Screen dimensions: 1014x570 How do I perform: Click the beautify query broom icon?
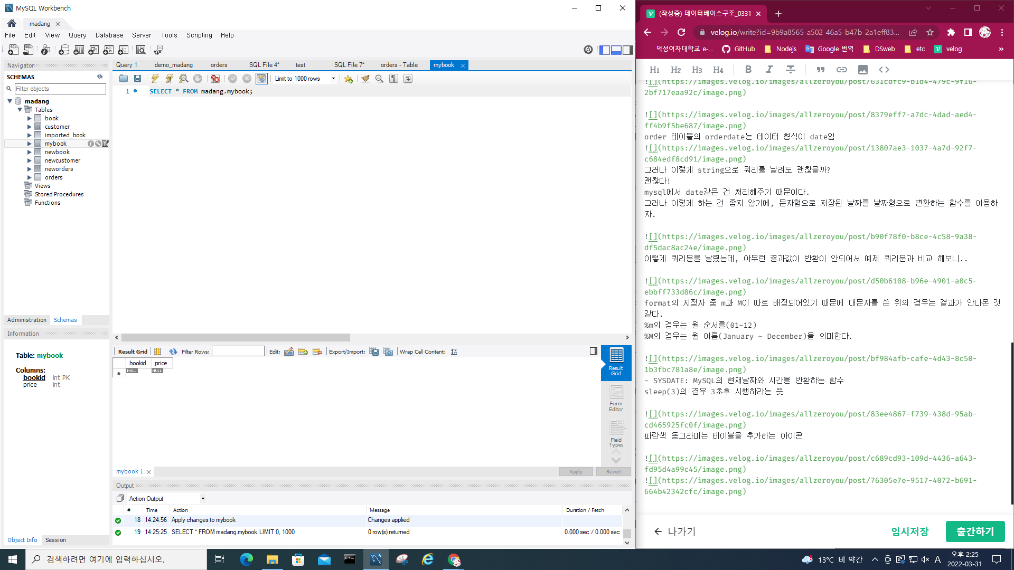[365, 79]
